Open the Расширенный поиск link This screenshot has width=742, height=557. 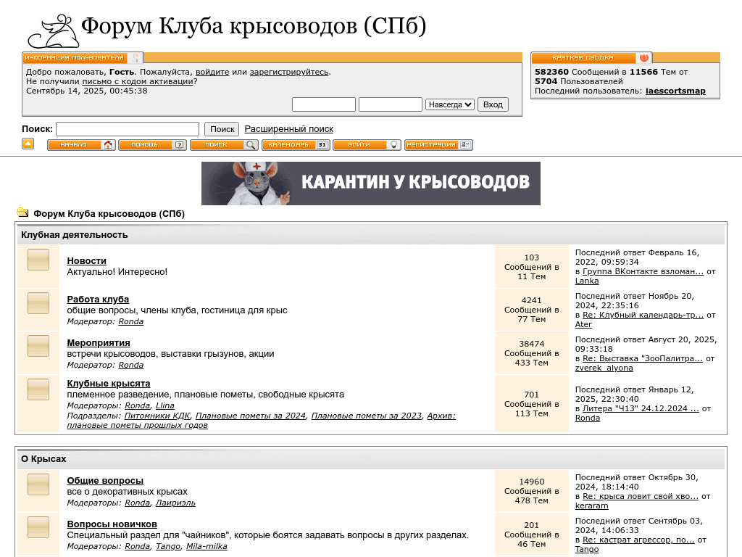288,128
